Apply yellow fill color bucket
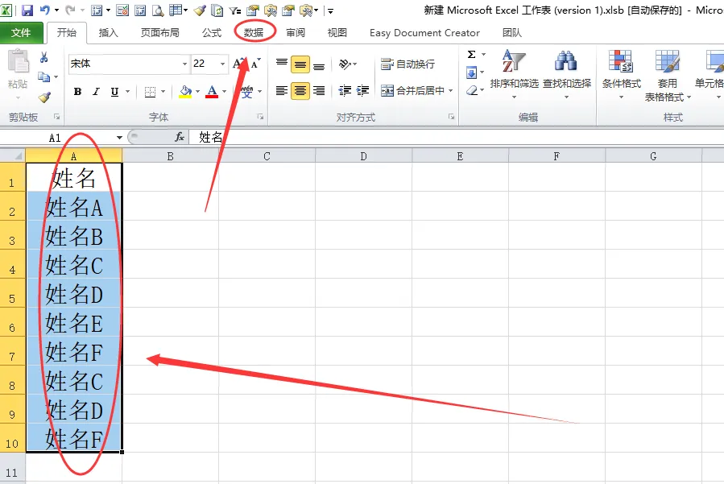Screen dimensions: 724x484 [185, 92]
